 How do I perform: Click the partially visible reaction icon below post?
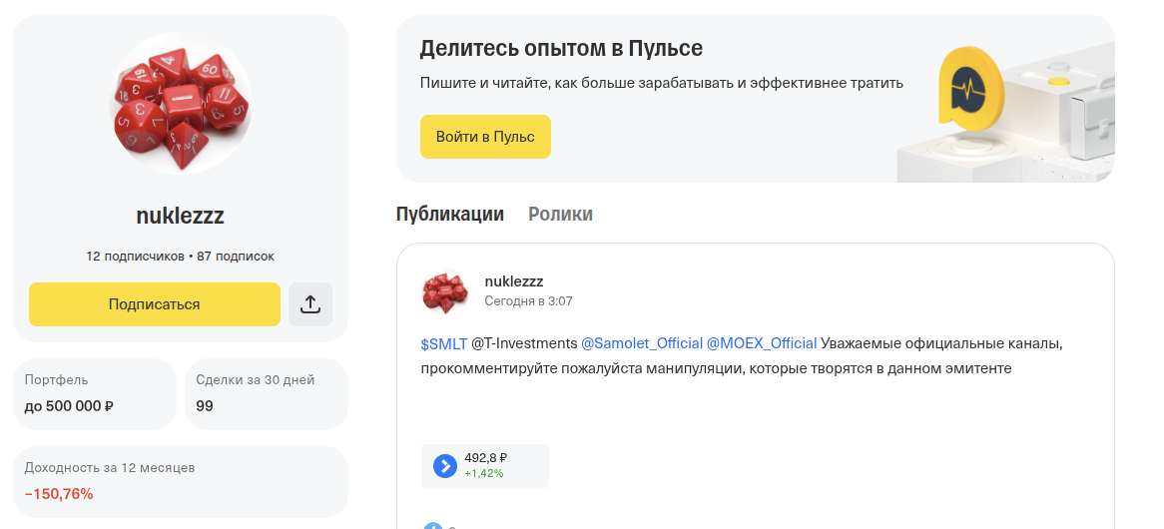coord(433,525)
